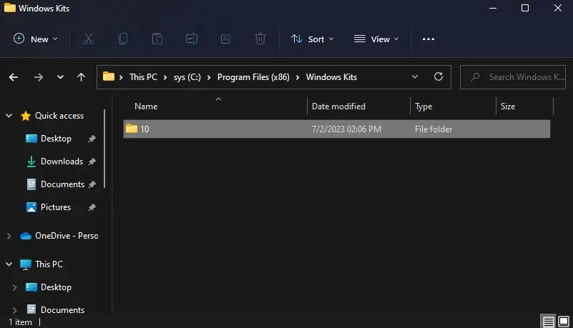Screen dimensions: 573x328
Task: Open pinned Documents under Quick access
Action: click(62, 184)
